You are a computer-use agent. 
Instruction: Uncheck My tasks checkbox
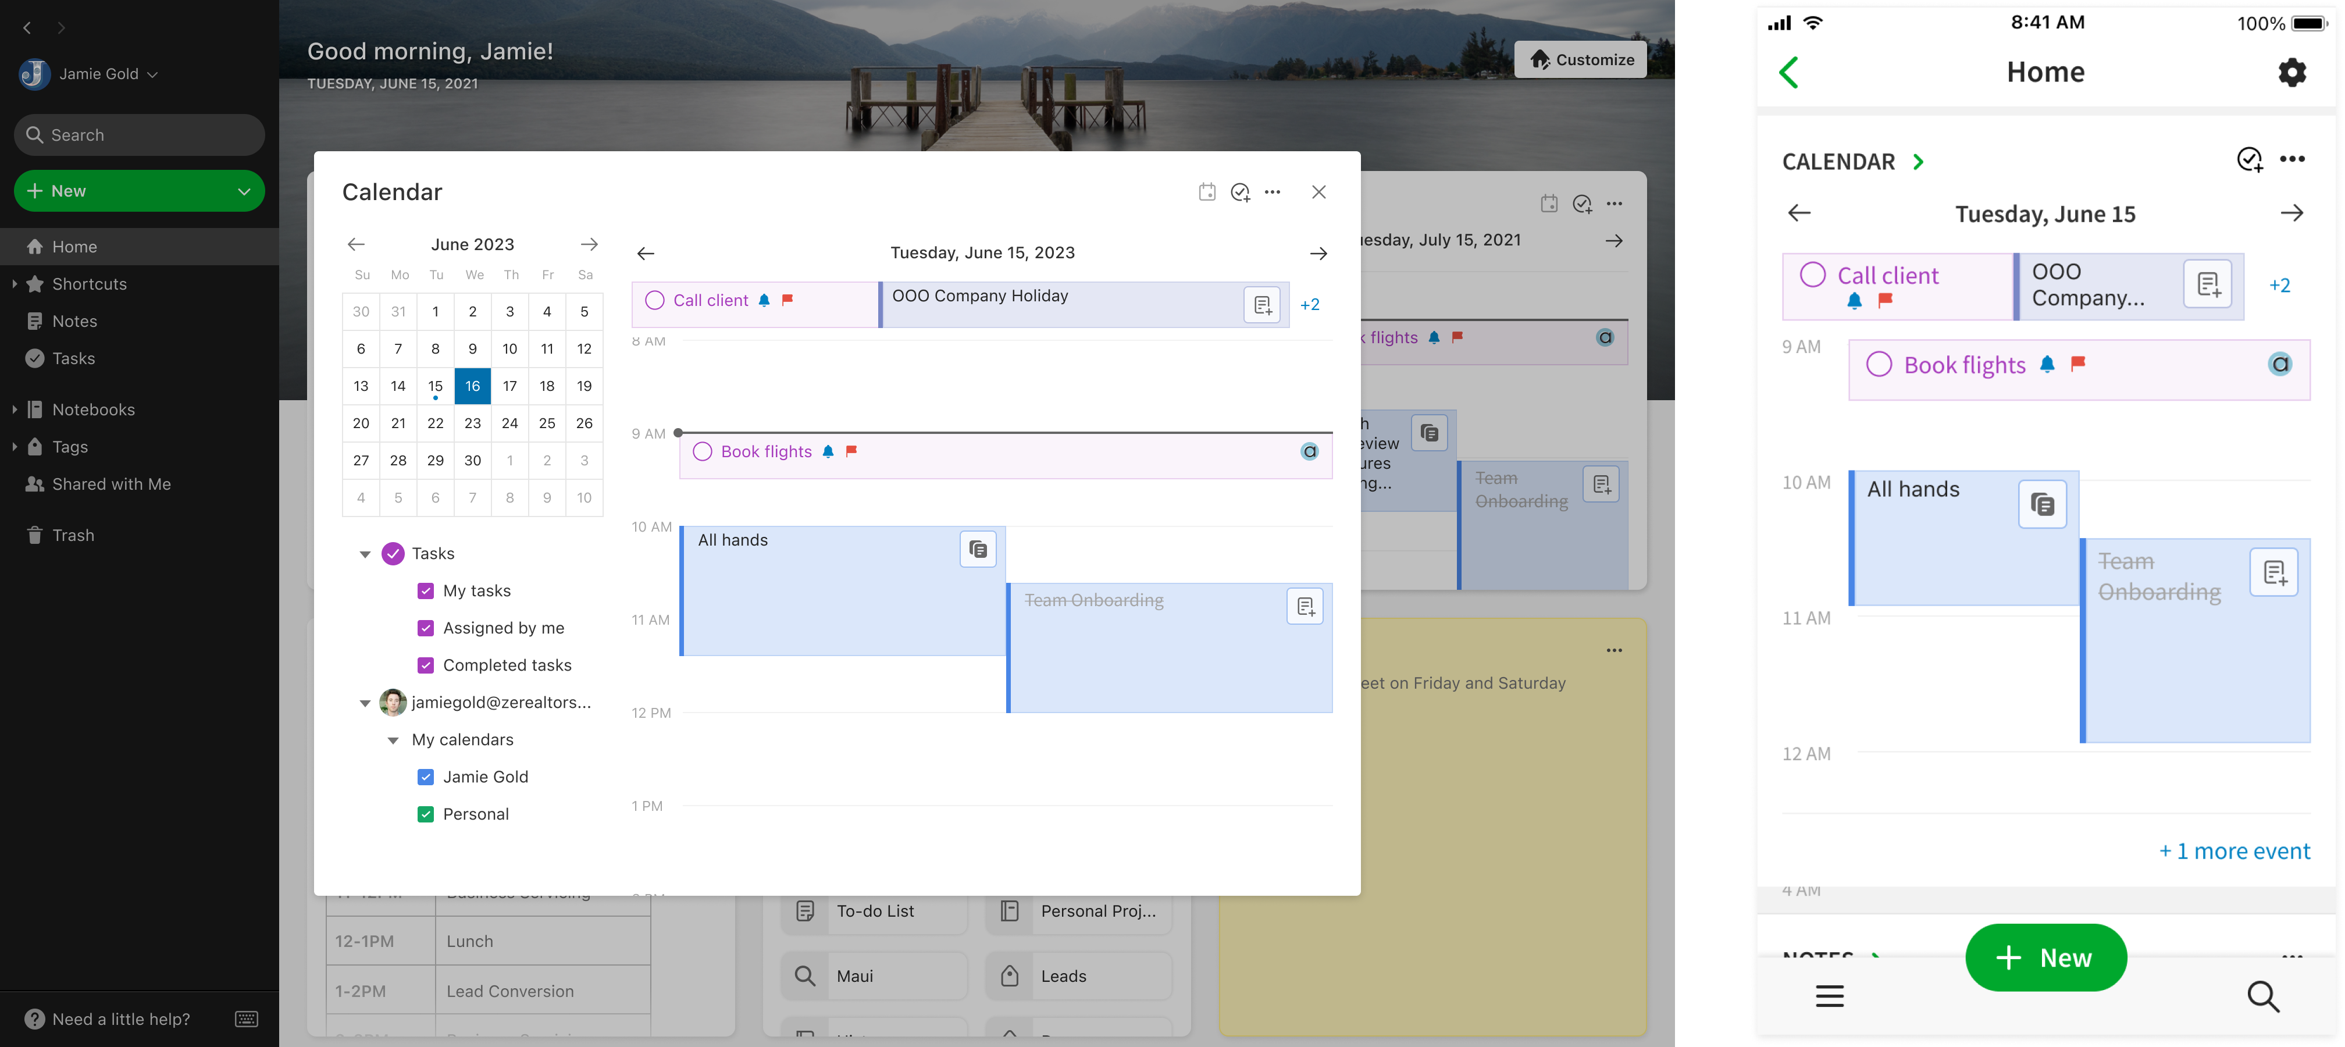click(425, 591)
